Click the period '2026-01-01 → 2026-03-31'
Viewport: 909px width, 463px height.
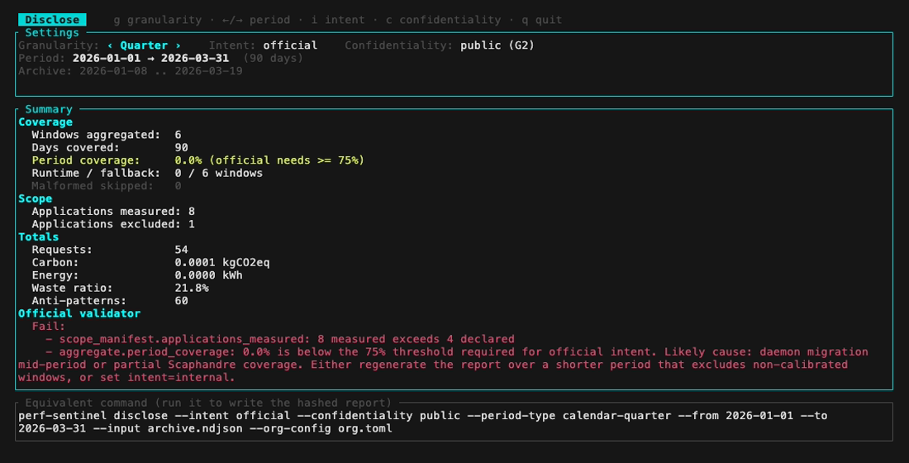(150, 58)
